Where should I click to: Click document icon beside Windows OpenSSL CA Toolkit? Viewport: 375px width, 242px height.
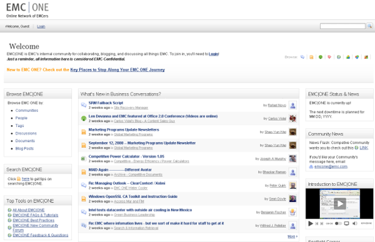coord(84,199)
